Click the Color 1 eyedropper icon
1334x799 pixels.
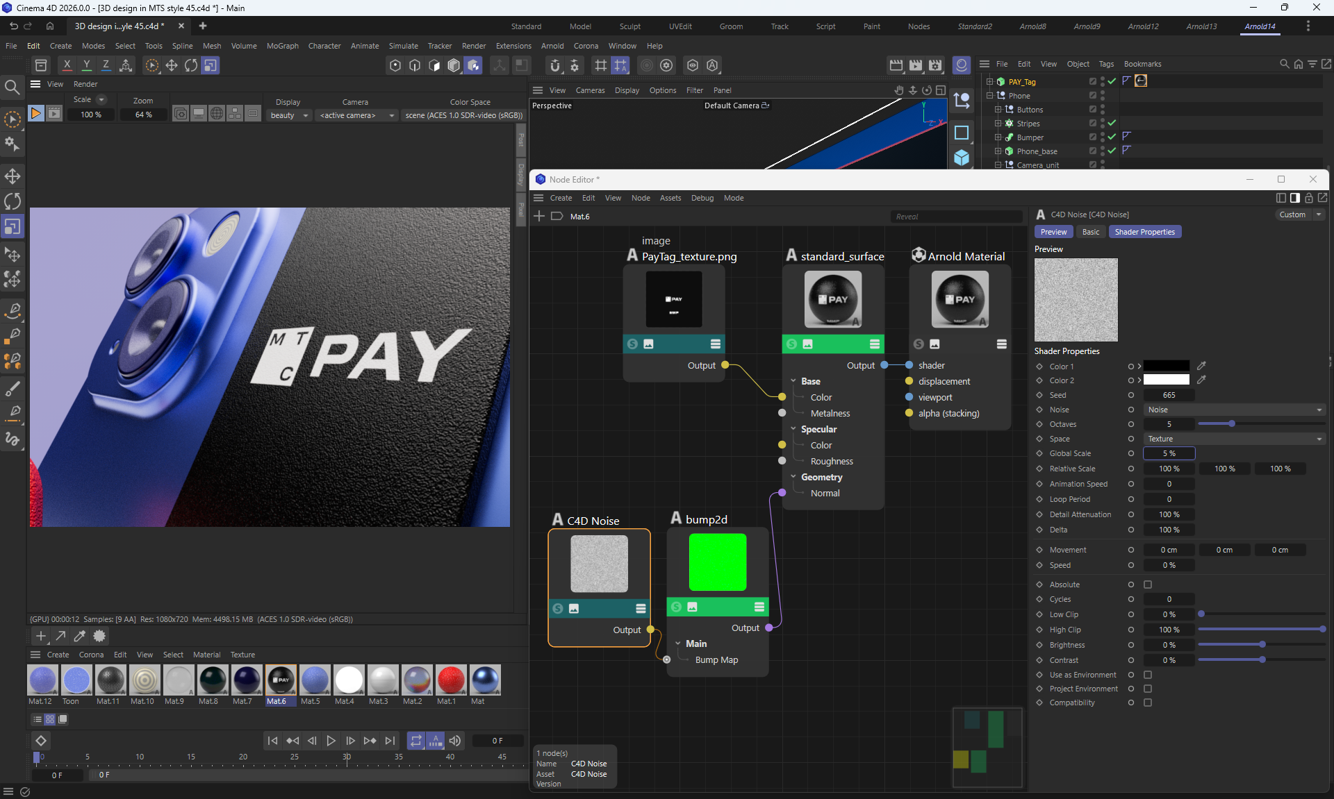1201,366
